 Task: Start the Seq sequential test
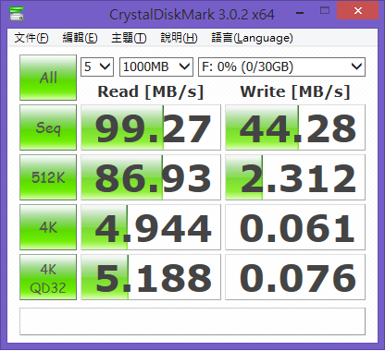tap(48, 127)
